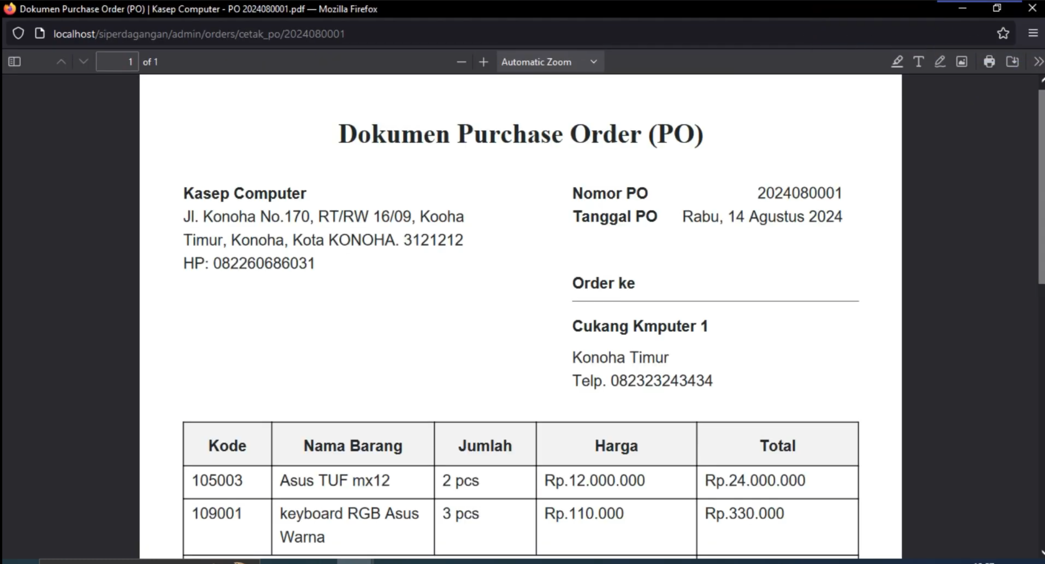The height and width of the screenshot is (564, 1045).
Task: Click Telp. 082323243434 text
Action: [642, 380]
